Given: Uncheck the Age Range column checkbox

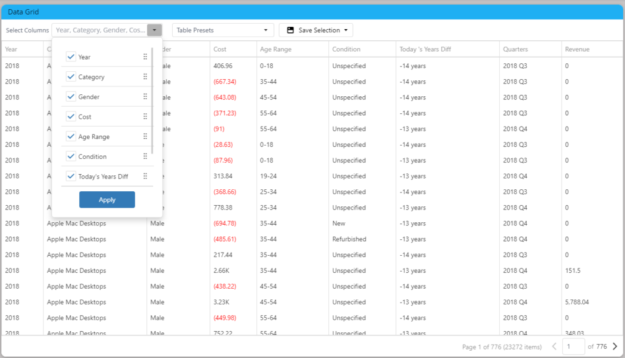Looking at the screenshot, I should coord(71,136).
